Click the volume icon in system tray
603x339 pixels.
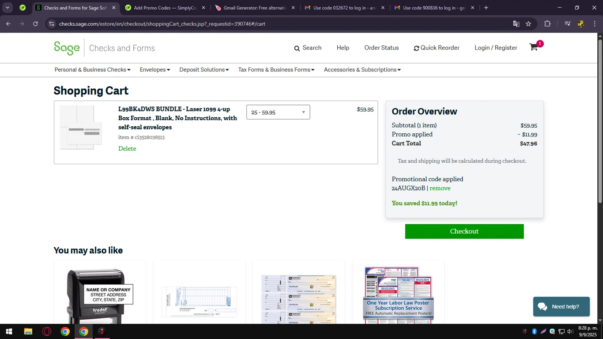570,331
